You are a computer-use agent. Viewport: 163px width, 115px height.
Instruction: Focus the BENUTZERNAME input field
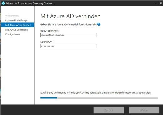pyautogui.click(x=68, y=35)
